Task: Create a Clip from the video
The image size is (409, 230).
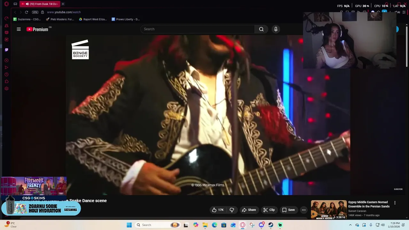Action: point(269,210)
